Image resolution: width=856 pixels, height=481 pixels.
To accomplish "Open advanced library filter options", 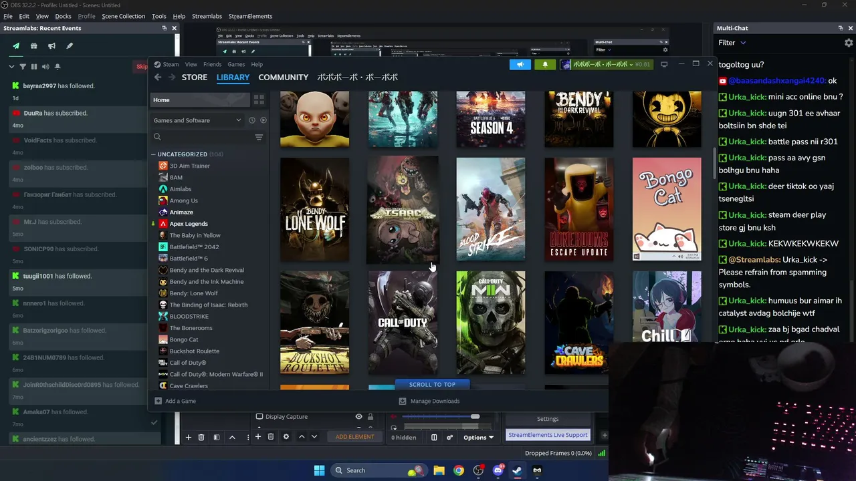I will (x=259, y=137).
